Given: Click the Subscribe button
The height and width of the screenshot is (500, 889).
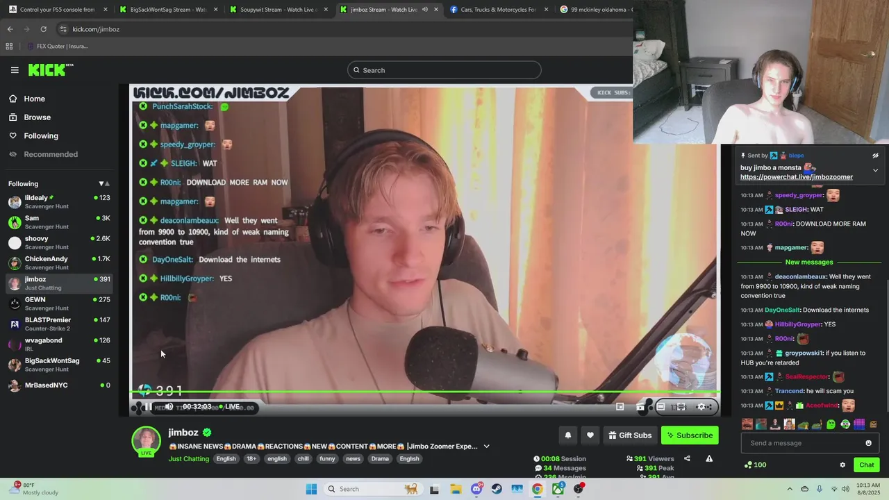Looking at the screenshot, I should coord(690,435).
